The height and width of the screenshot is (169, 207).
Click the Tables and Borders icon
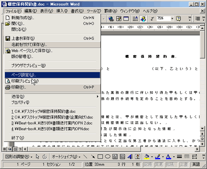click(x=119, y=19)
